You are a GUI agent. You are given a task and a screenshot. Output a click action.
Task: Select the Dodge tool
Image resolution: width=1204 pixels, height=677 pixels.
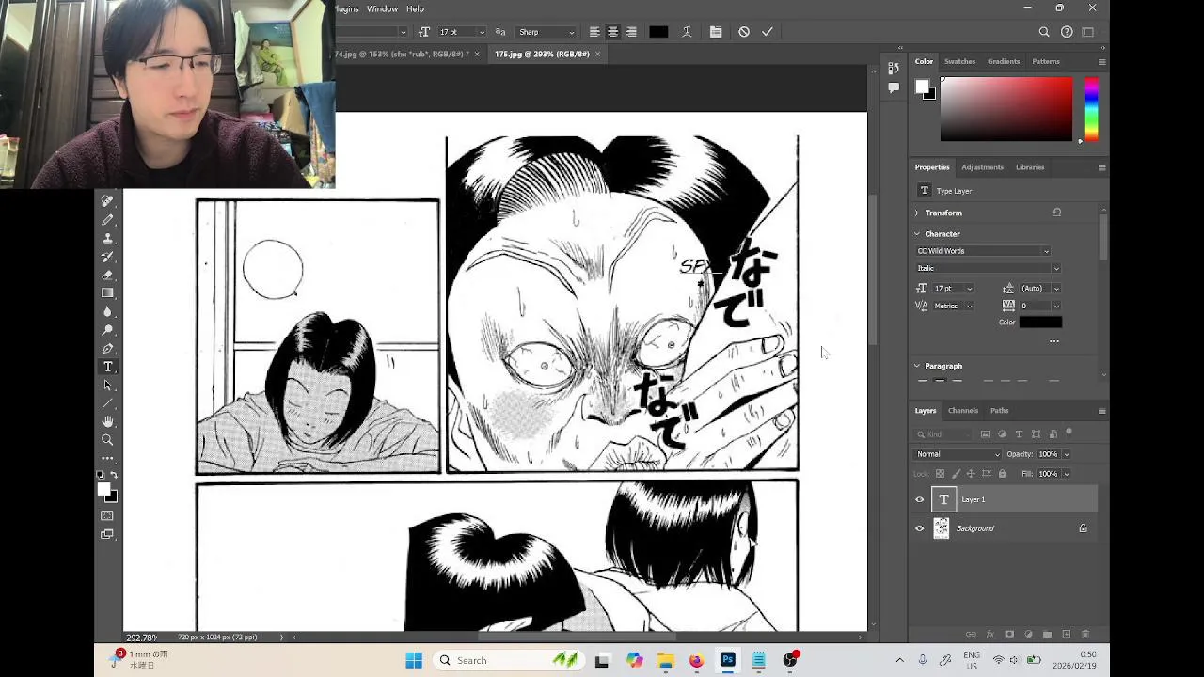tap(107, 330)
